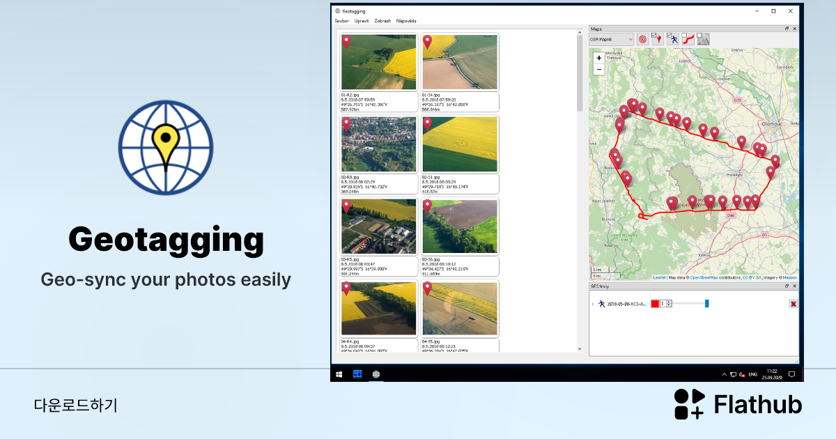Click the center-on-target icon in Mapa toolbar
This screenshot has height=439, width=836.
[643, 40]
